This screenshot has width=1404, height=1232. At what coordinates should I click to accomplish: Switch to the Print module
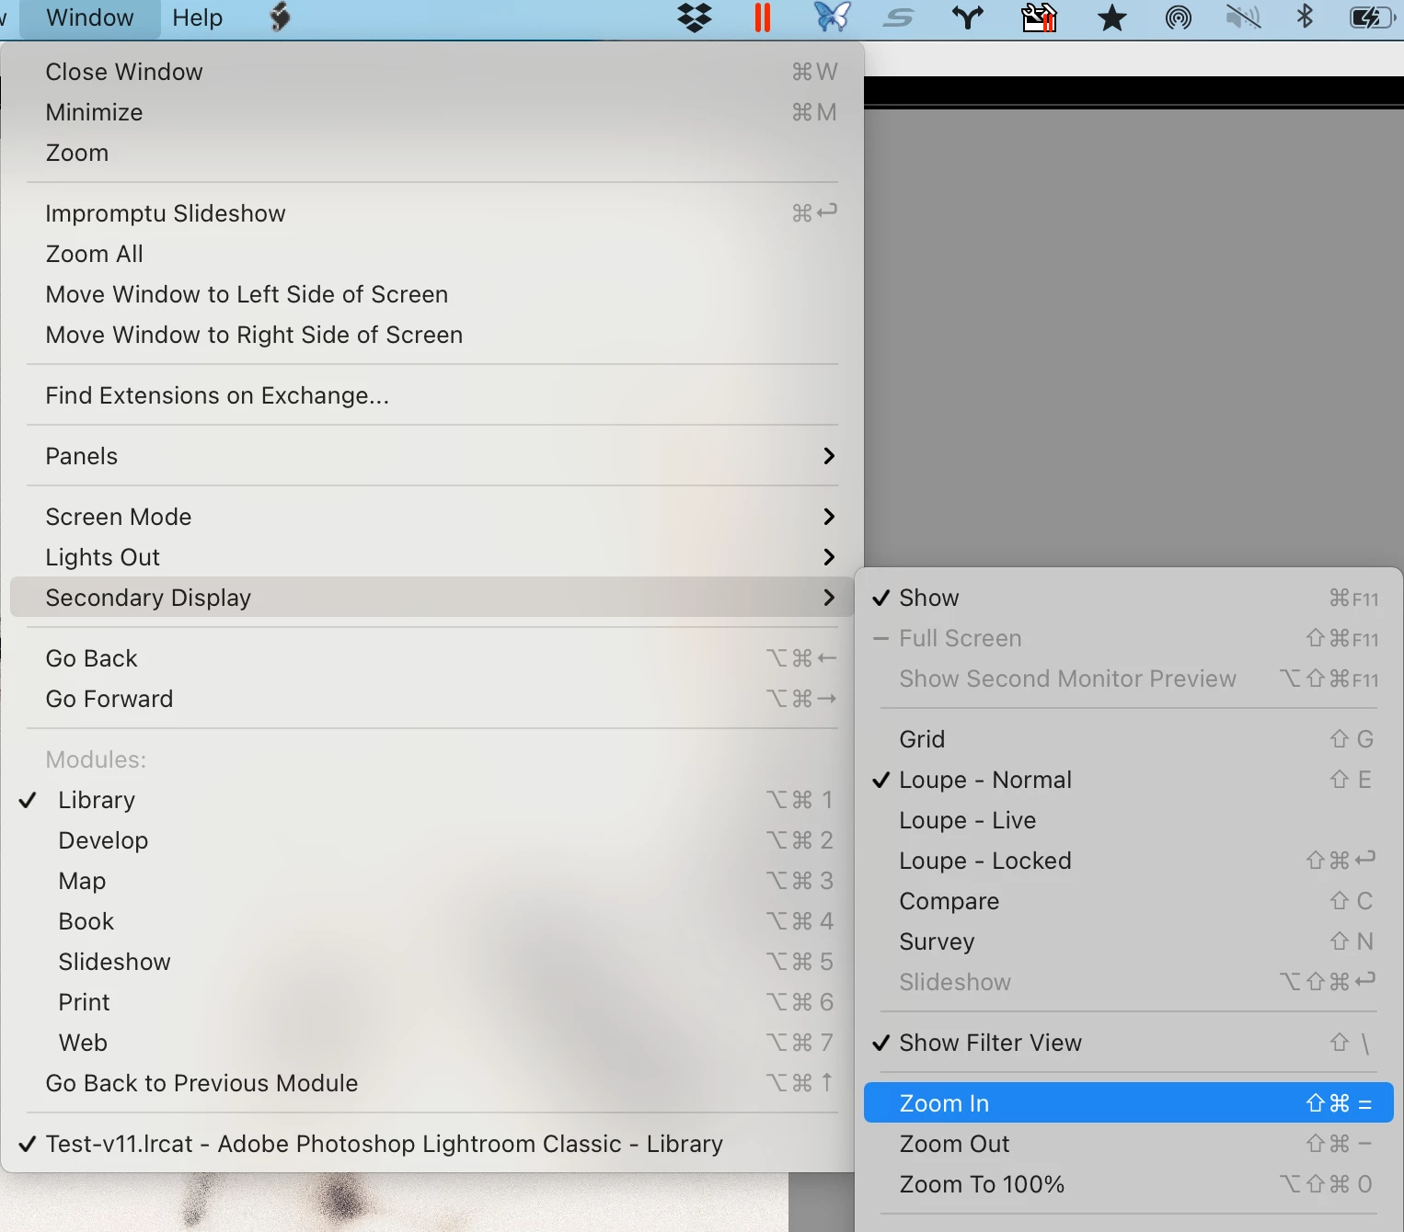coord(432,1002)
